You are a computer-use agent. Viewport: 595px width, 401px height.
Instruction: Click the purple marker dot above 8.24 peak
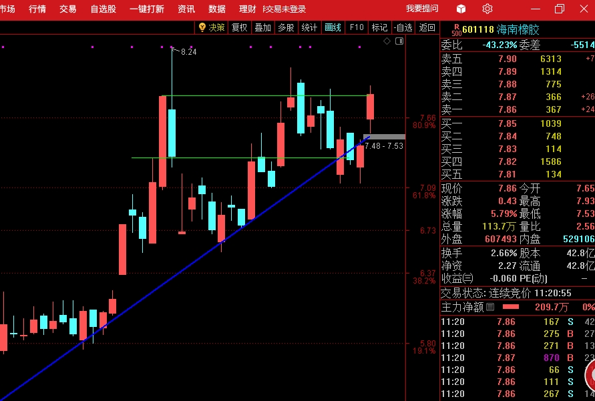(172, 47)
